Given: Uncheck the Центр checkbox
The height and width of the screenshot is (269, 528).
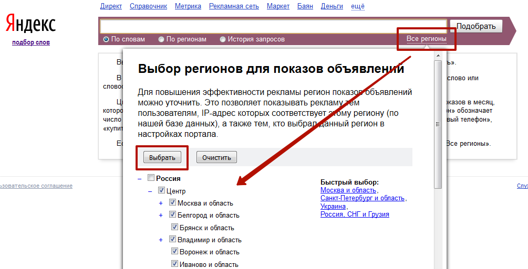Looking at the screenshot, I should 161,190.
